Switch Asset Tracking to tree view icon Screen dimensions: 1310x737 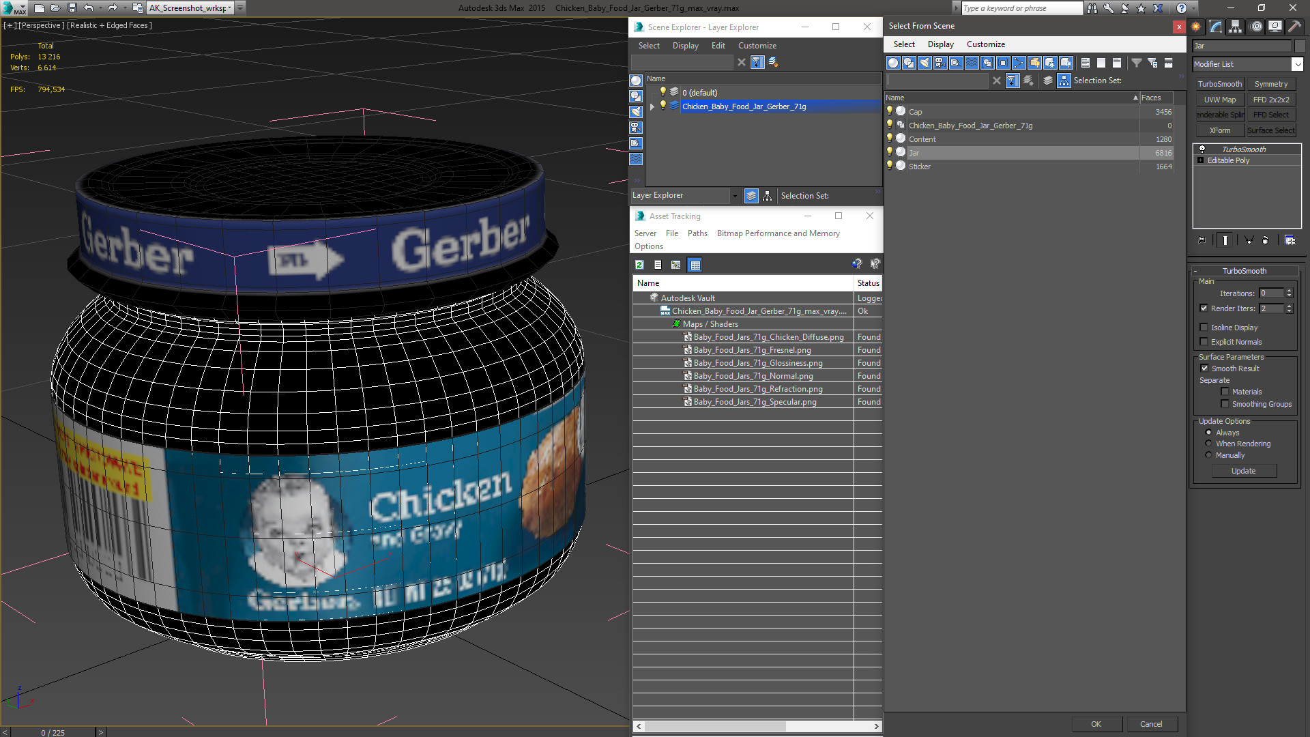(675, 265)
